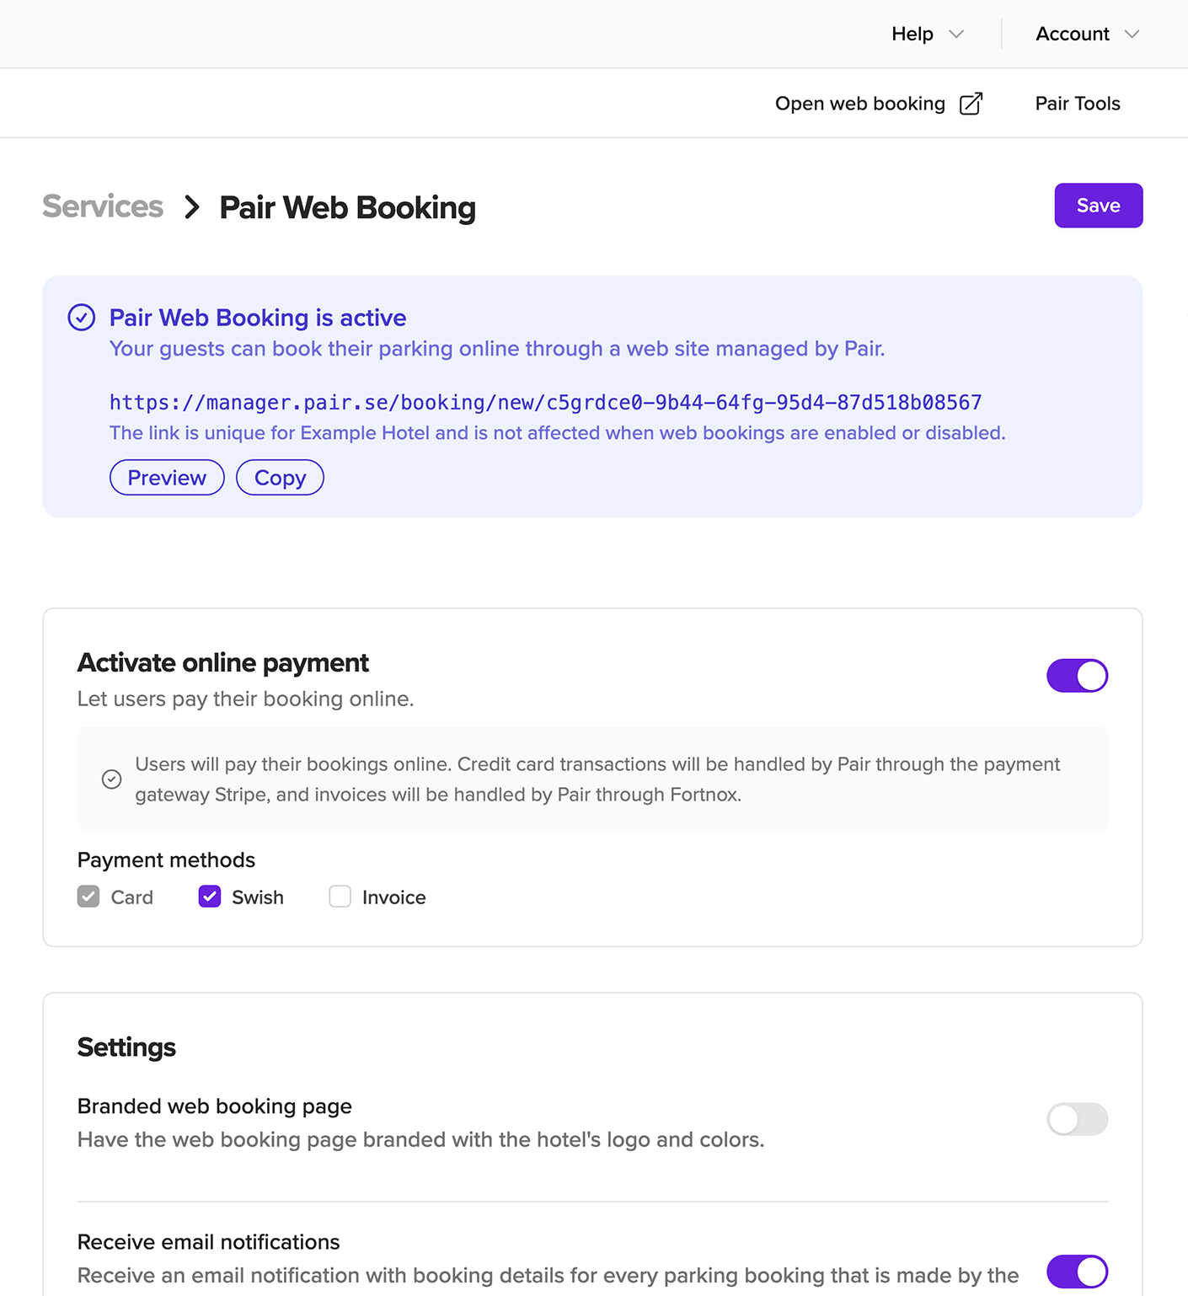Check the Invoice payment method
This screenshot has height=1296, width=1188.
[x=340, y=897]
